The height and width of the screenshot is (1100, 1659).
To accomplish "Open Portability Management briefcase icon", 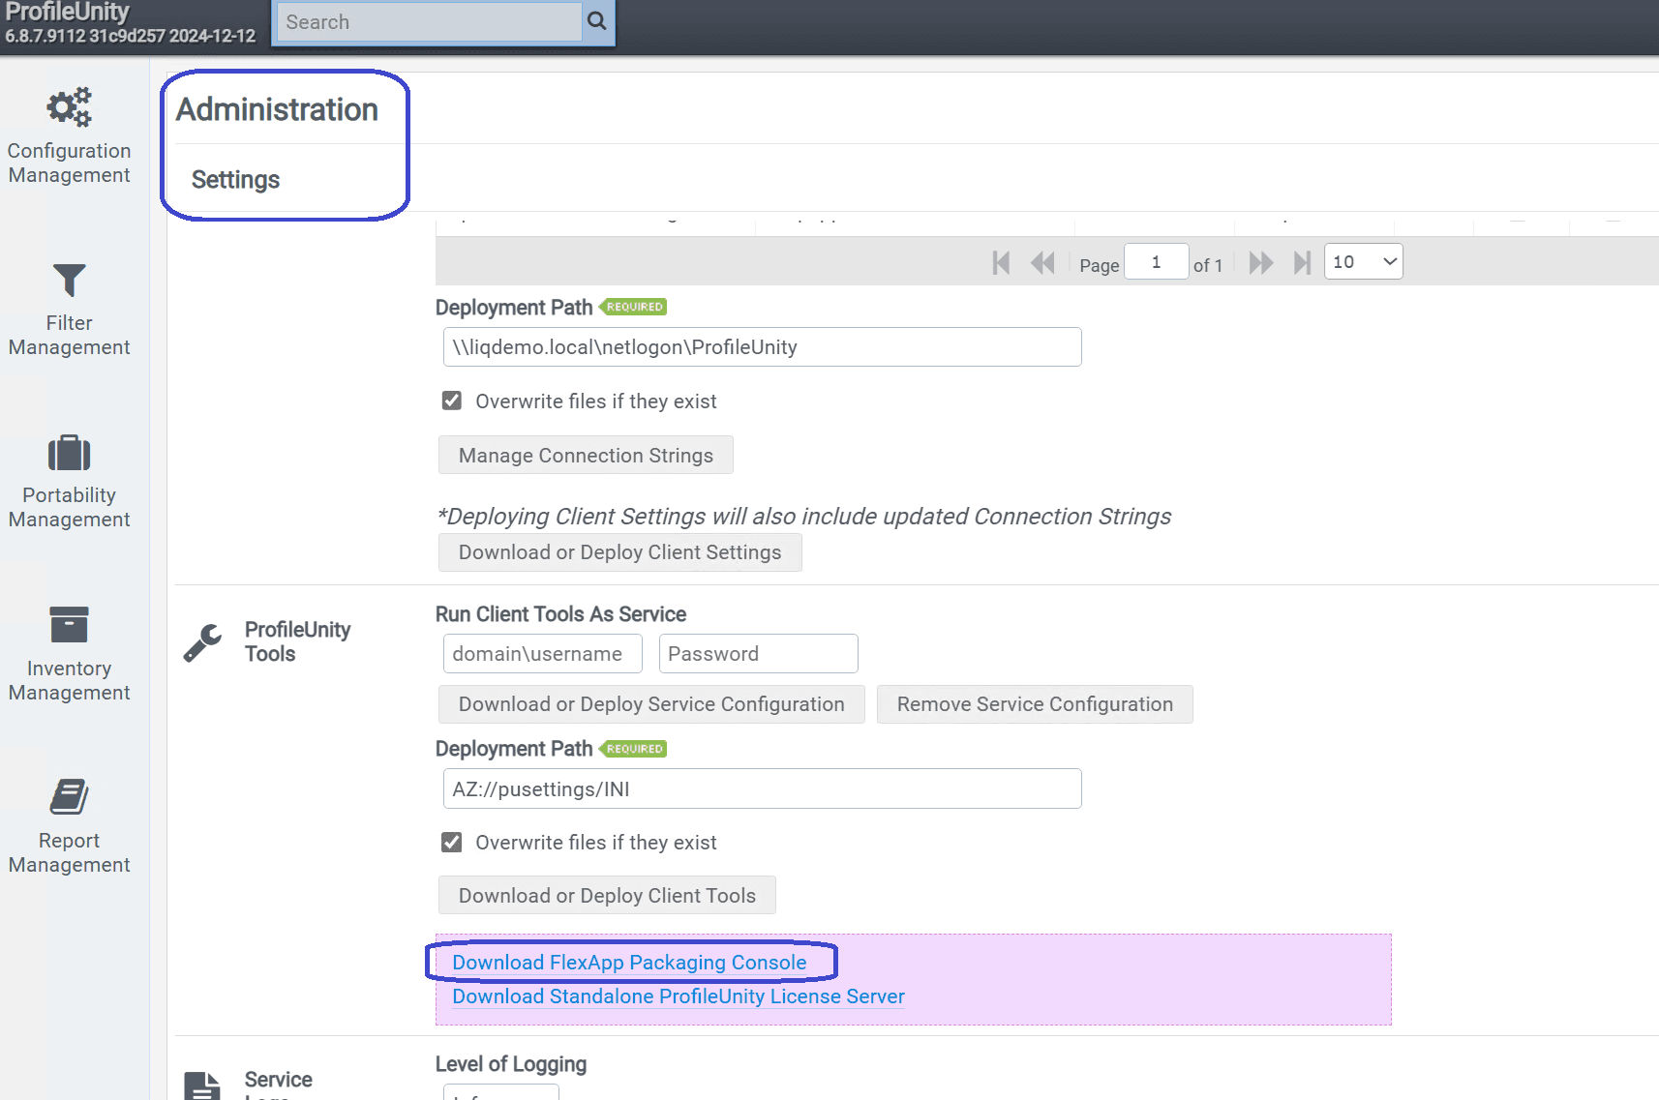I will pyautogui.click(x=69, y=453).
